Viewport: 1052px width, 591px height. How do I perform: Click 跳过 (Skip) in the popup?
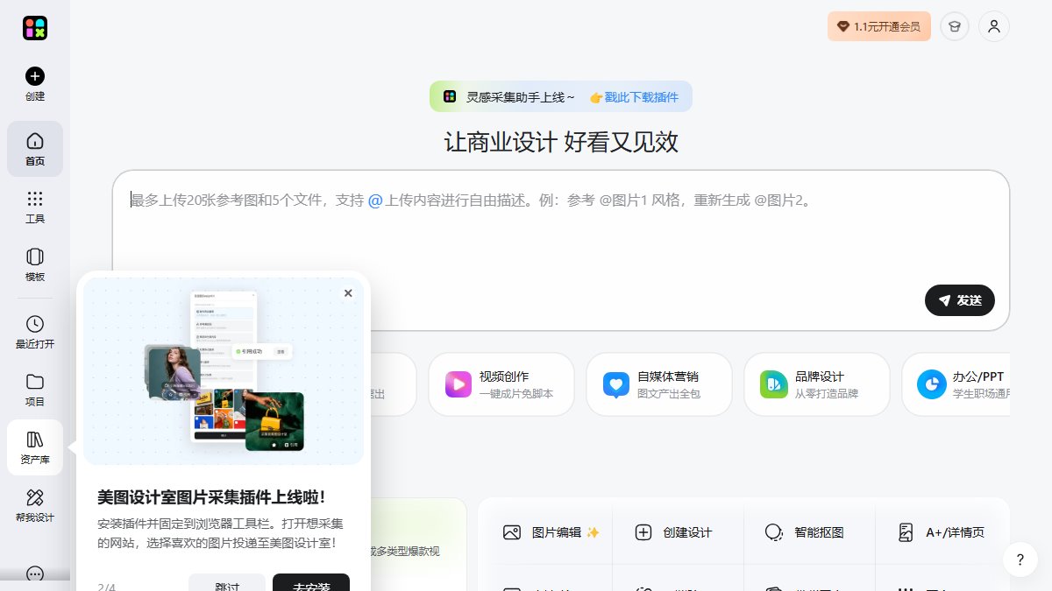tap(227, 585)
